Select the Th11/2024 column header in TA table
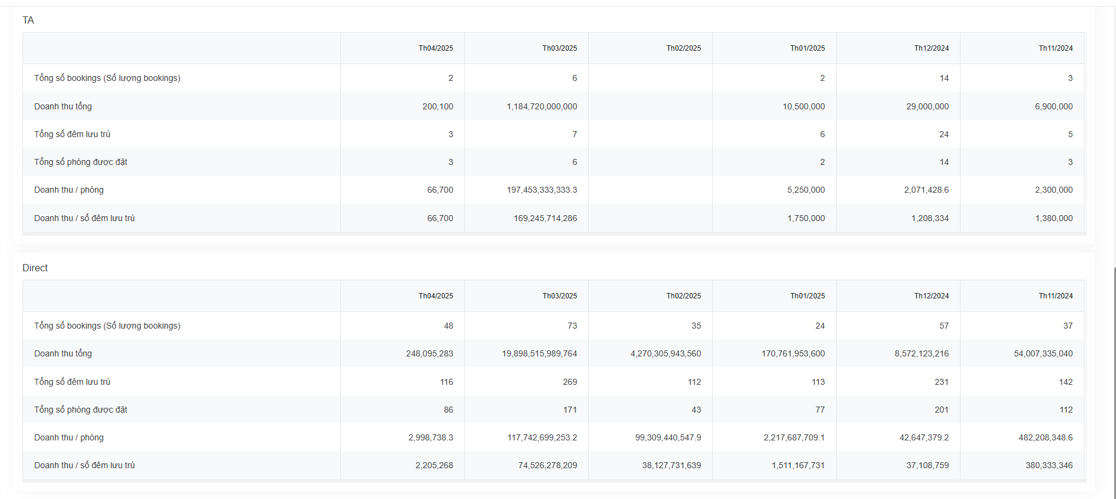This screenshot has width=1116, height=499. pos(1056,48)
